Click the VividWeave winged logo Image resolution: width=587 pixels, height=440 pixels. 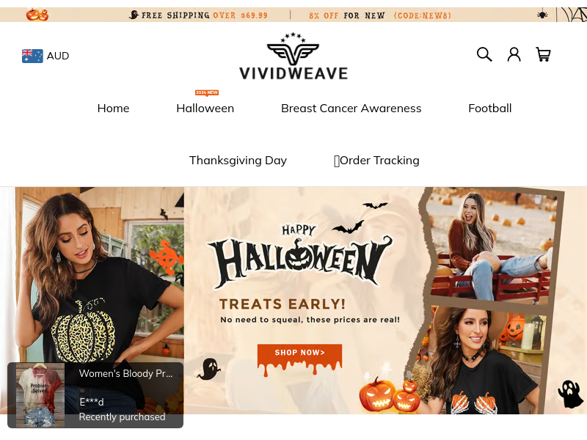293,56
